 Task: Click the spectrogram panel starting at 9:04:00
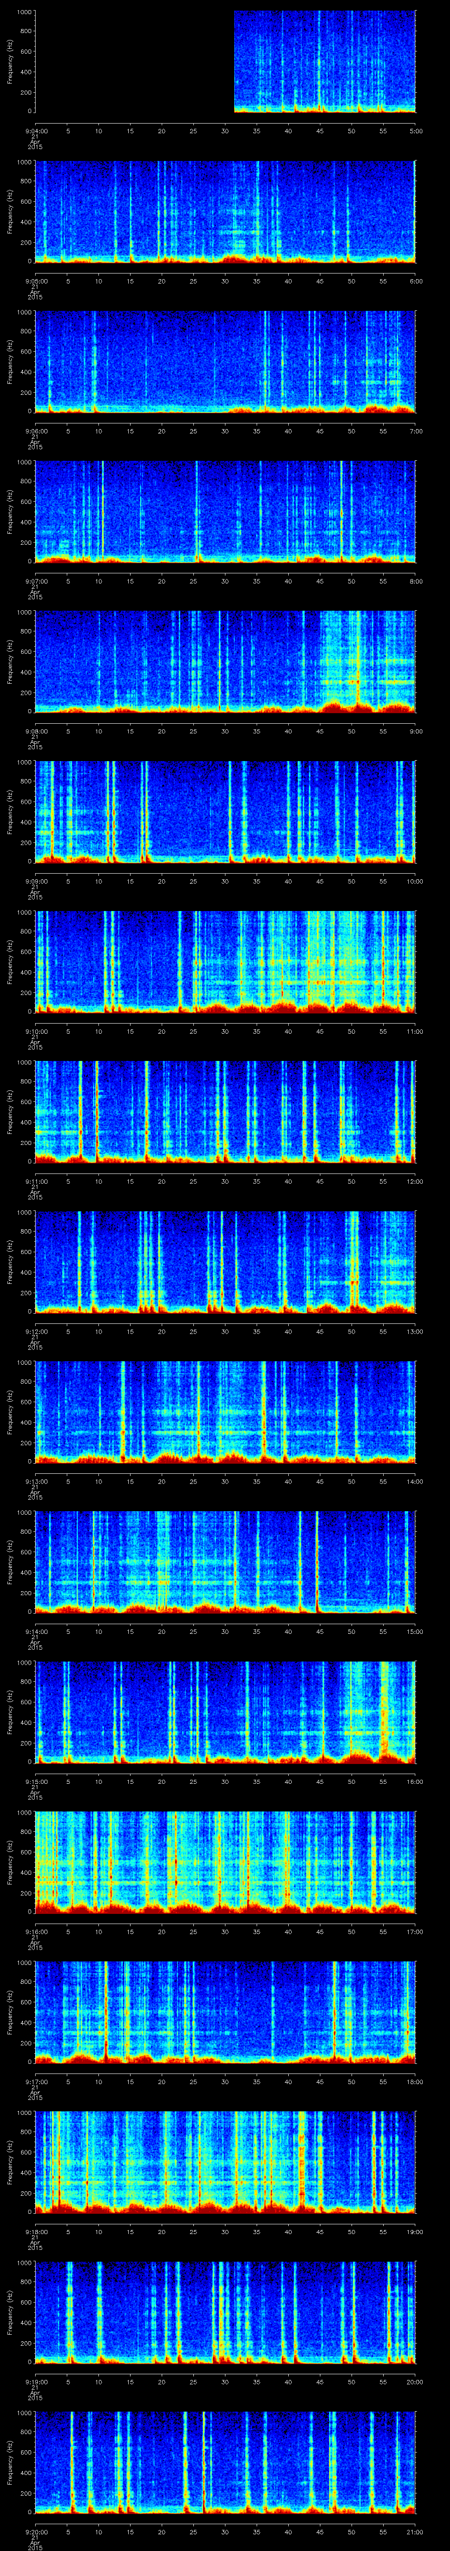tap(324, 62)
